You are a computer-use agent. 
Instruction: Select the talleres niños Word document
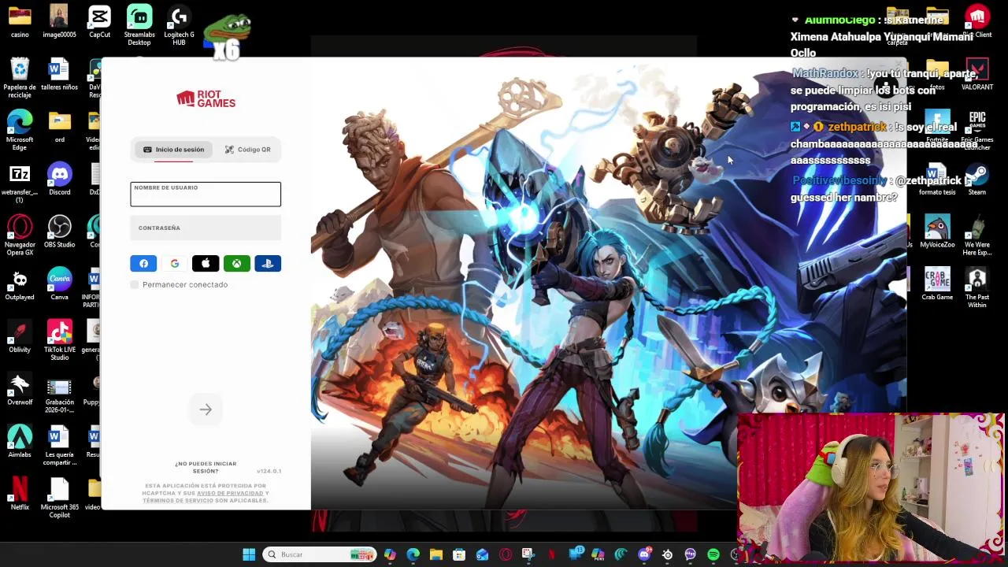(60, 74)
